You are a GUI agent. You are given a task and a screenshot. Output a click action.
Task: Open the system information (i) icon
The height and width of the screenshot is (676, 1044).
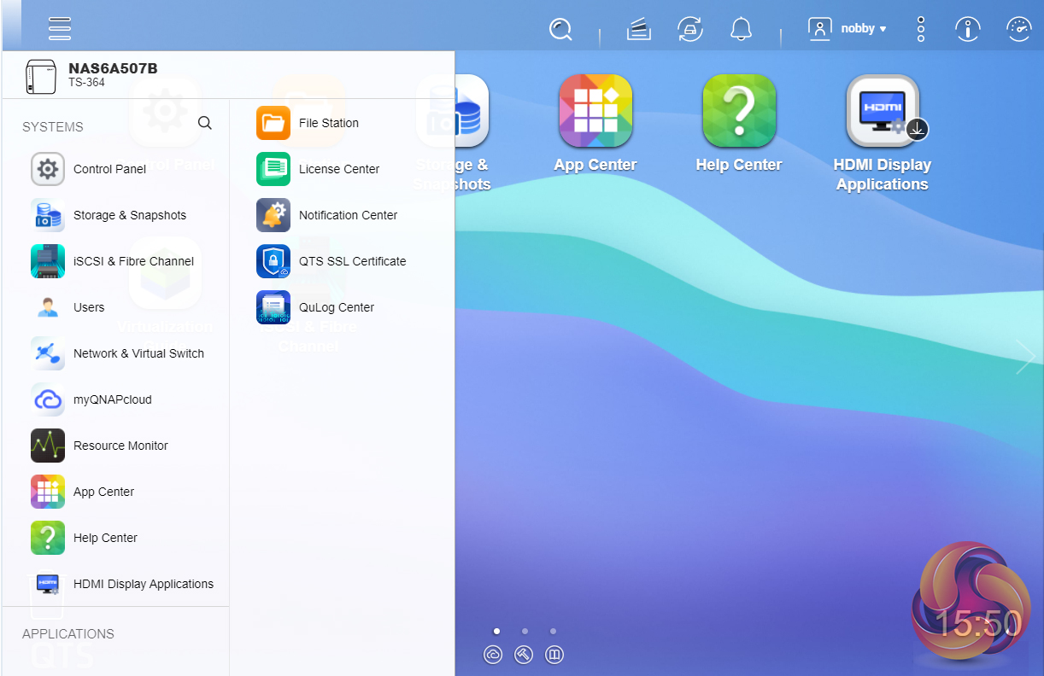tap(967, 29)
